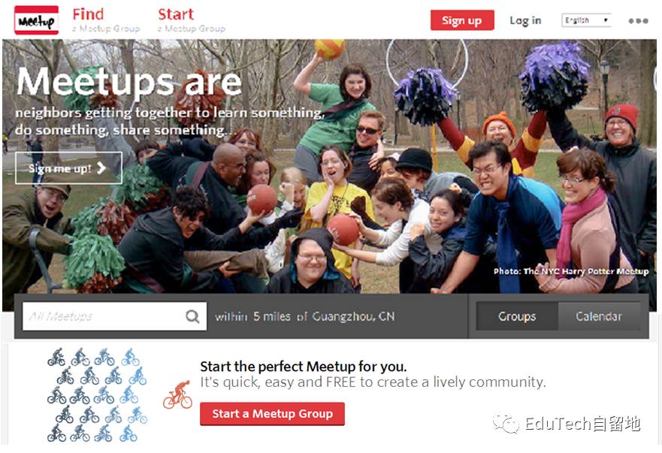
Task: Click the NYC Harry Potter Meetup photo credit
Action: 571,271
